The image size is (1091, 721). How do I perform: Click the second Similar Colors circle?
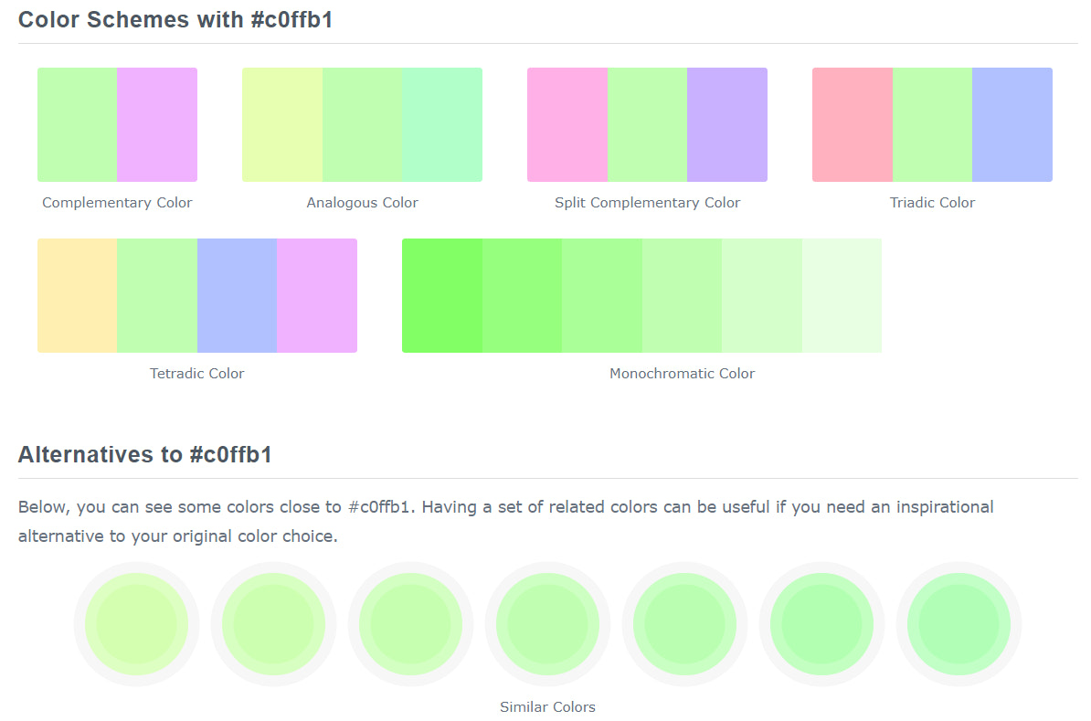coord(273,624)
